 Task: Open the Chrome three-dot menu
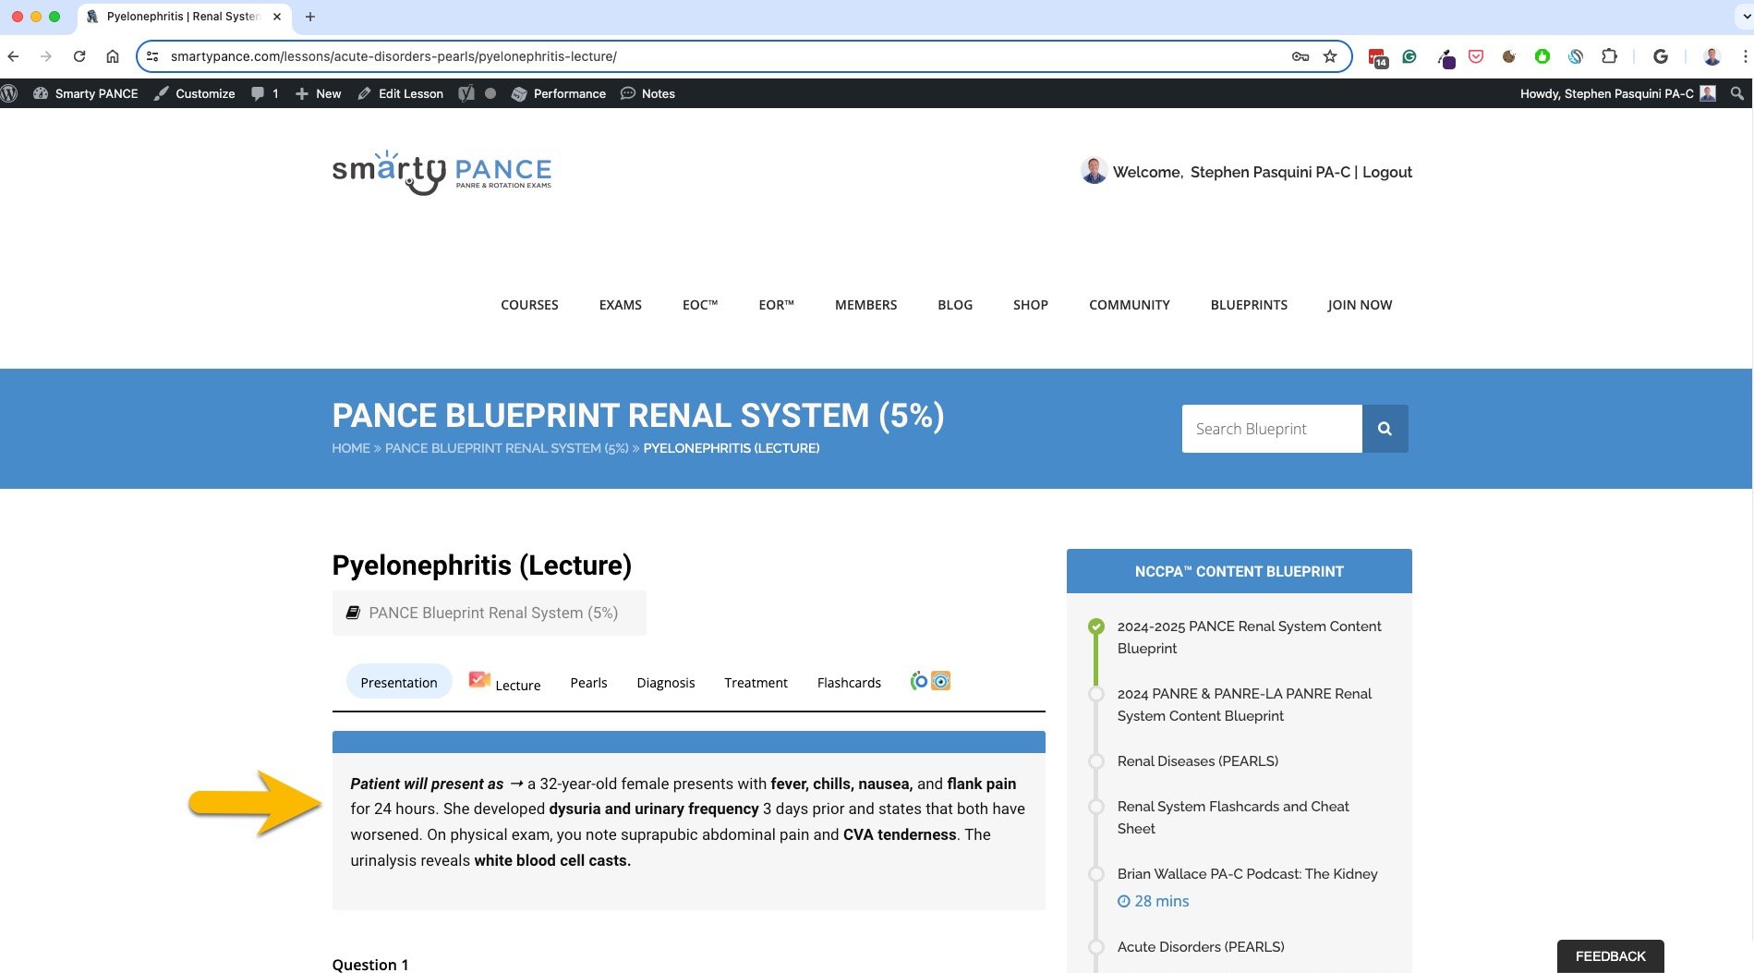pos(1745,56)
